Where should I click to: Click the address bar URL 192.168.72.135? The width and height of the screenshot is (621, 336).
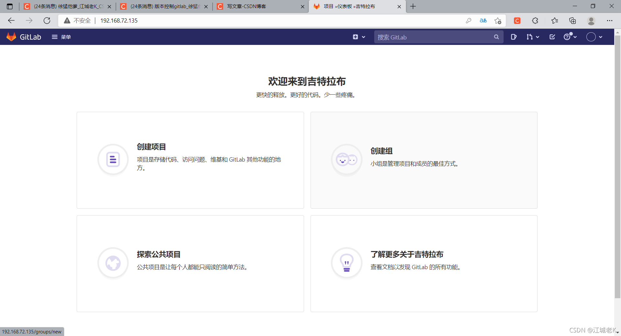119,21
